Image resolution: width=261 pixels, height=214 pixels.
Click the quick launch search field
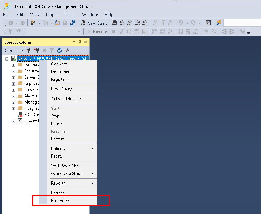(242, 23)
